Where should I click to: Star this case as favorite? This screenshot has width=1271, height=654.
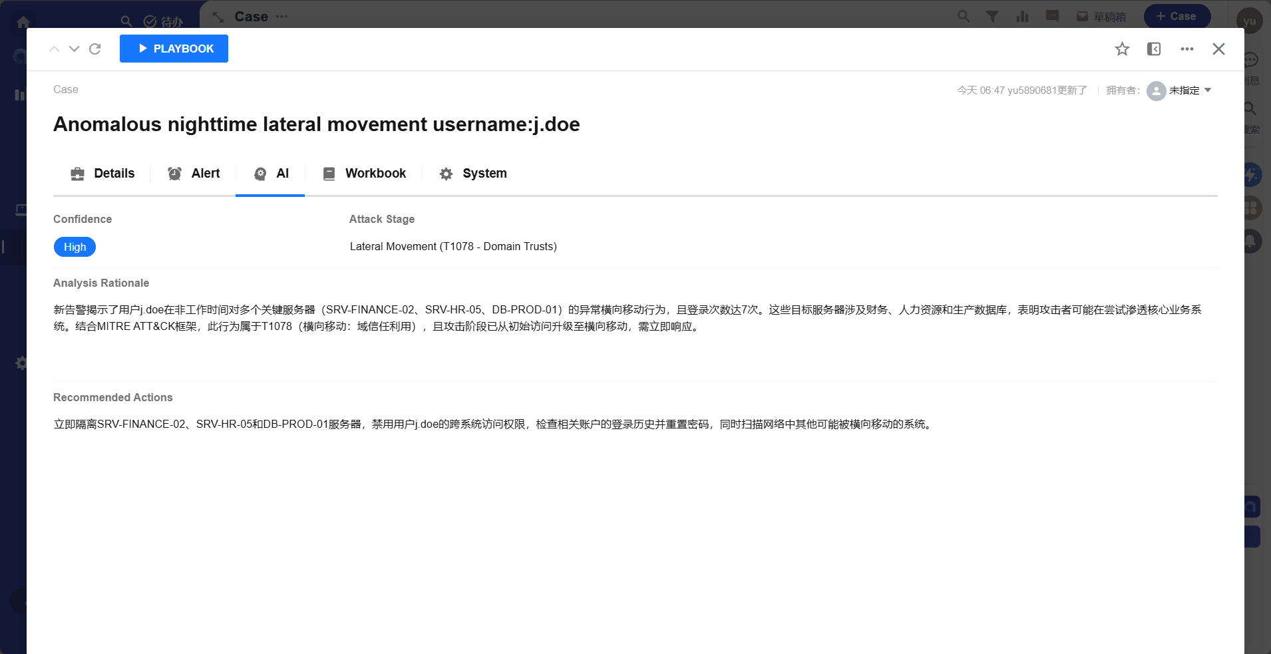[x=1122, y=49]
